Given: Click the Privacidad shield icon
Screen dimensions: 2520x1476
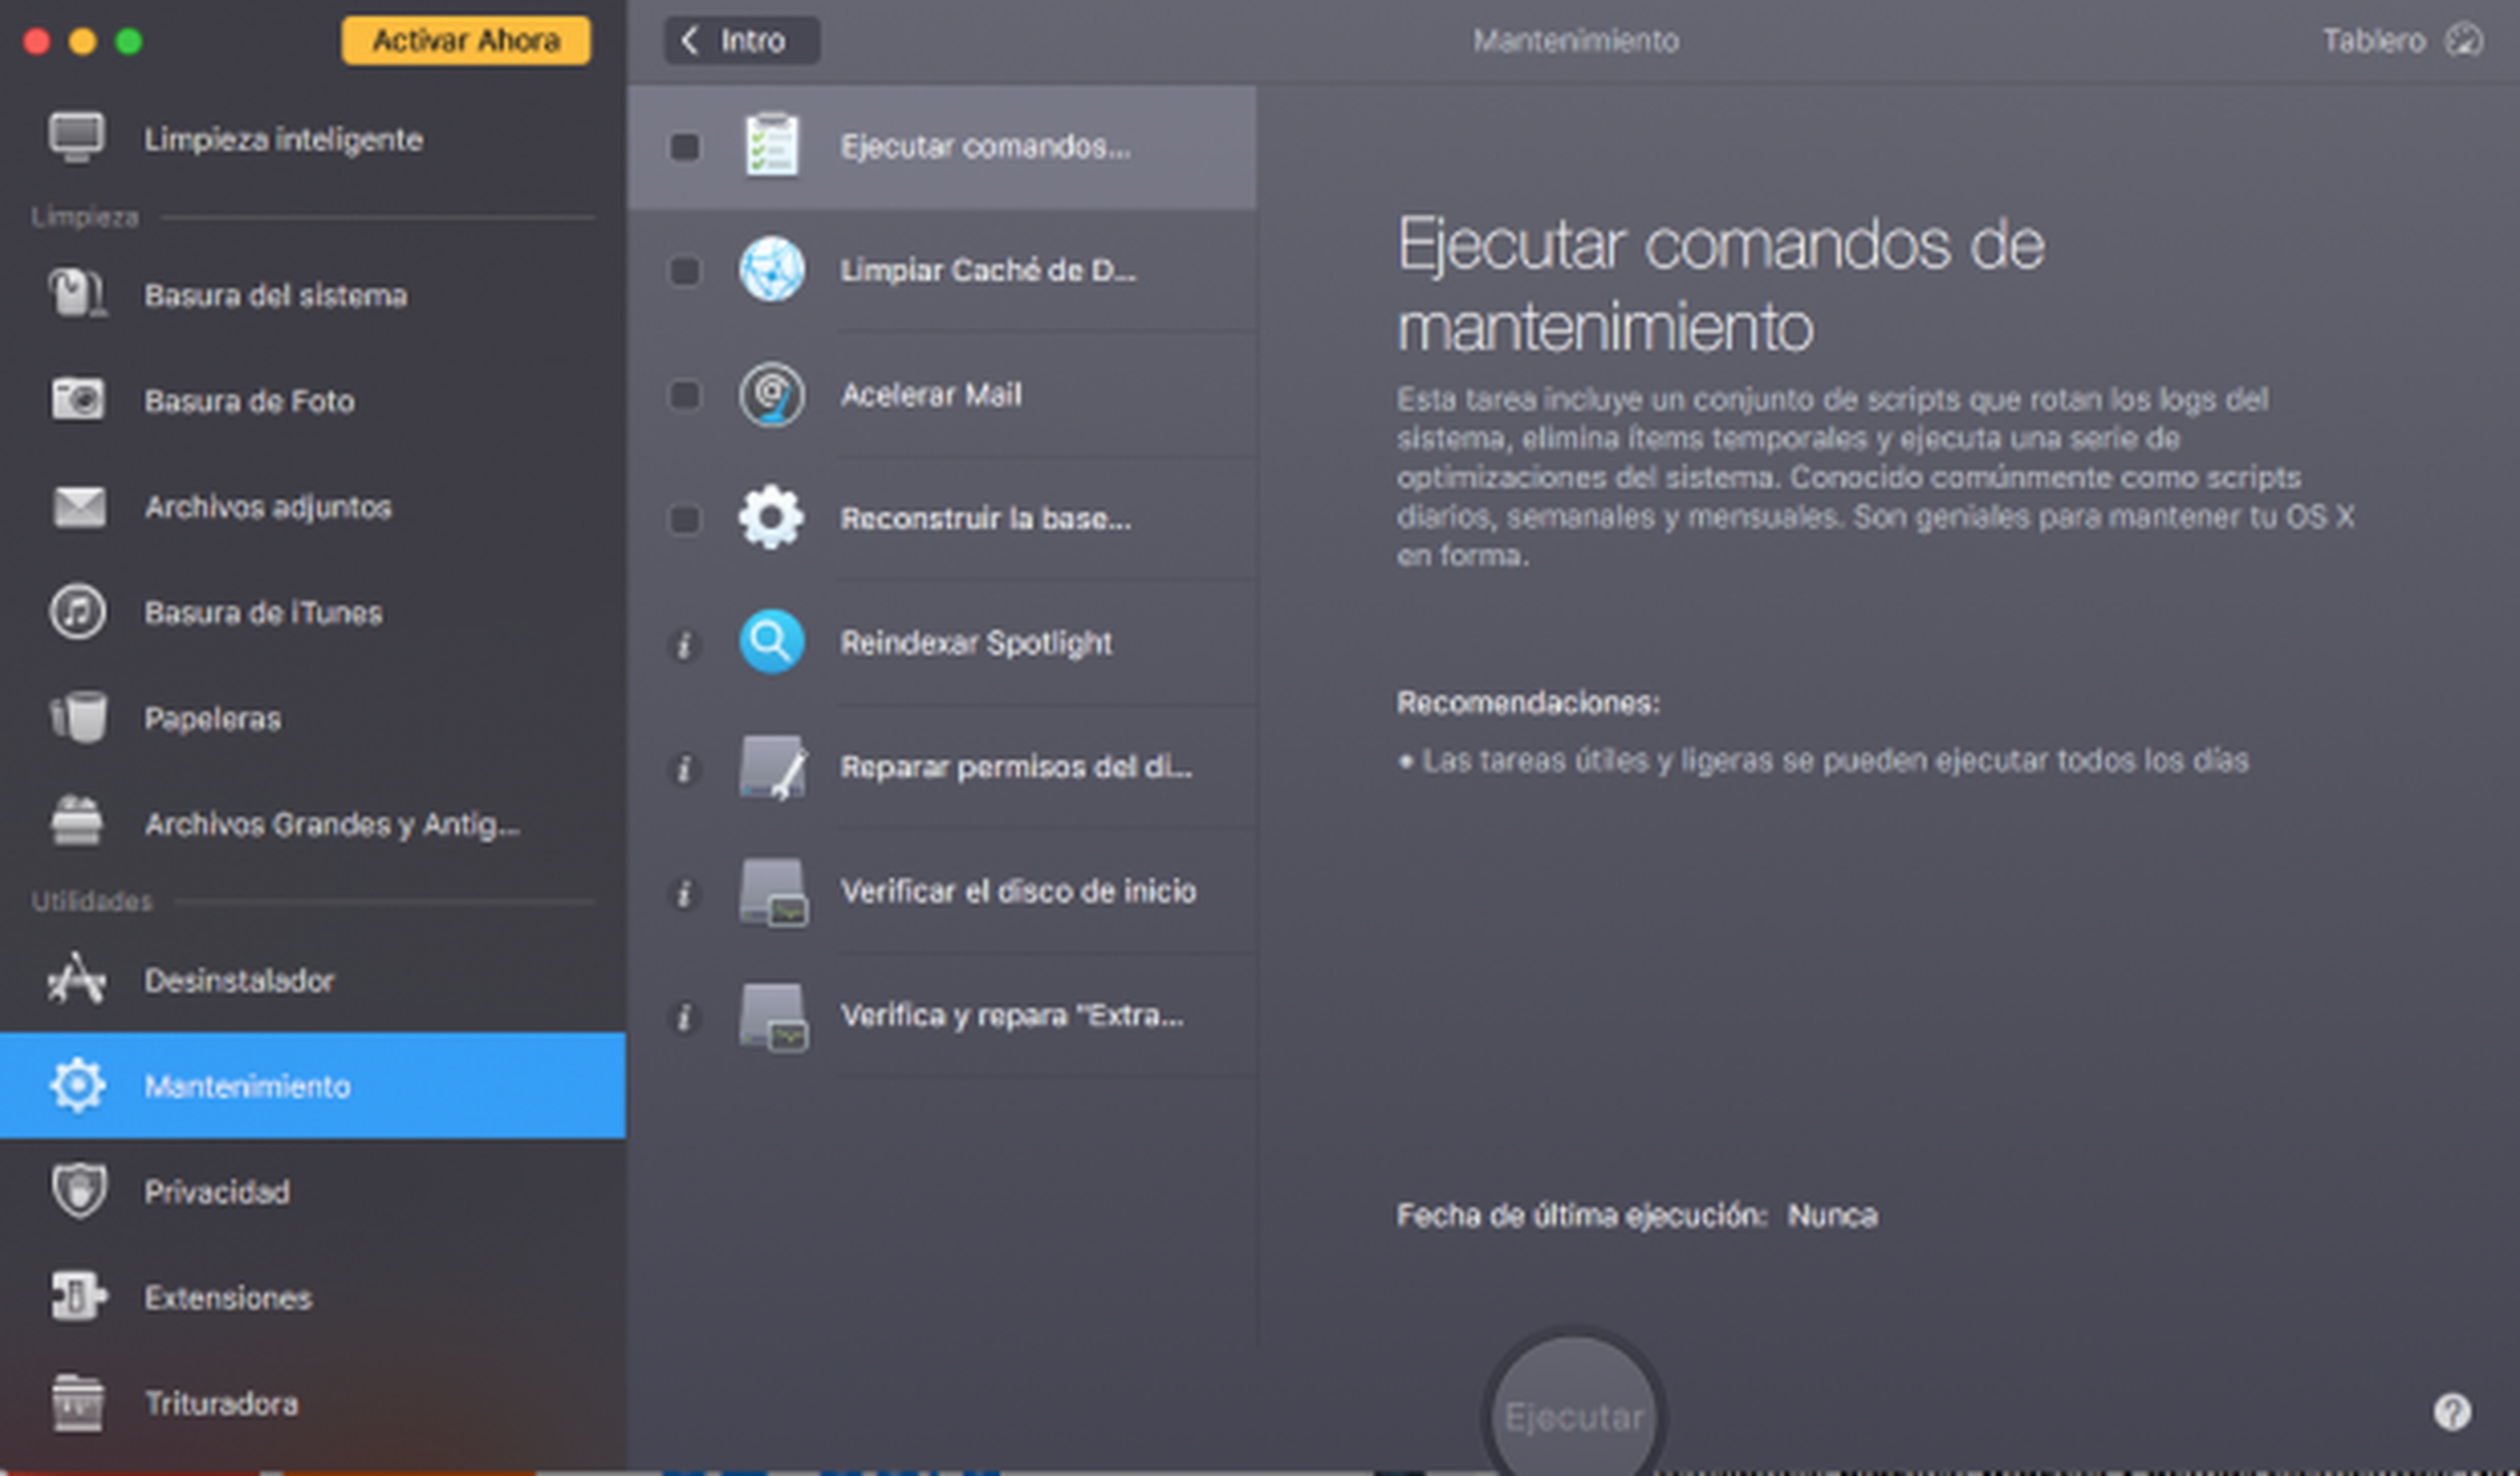Looking at the screenshot, I should tap(78, 1191).
